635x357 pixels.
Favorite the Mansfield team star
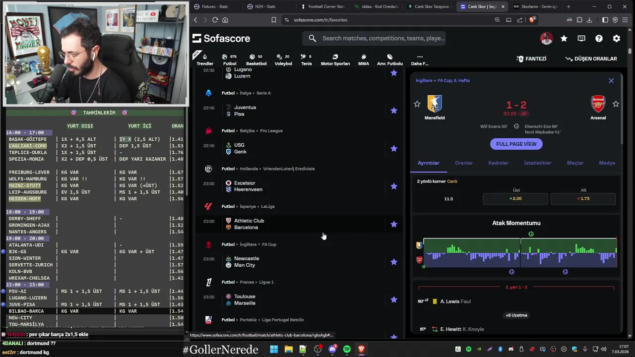(x=417, y=104)
